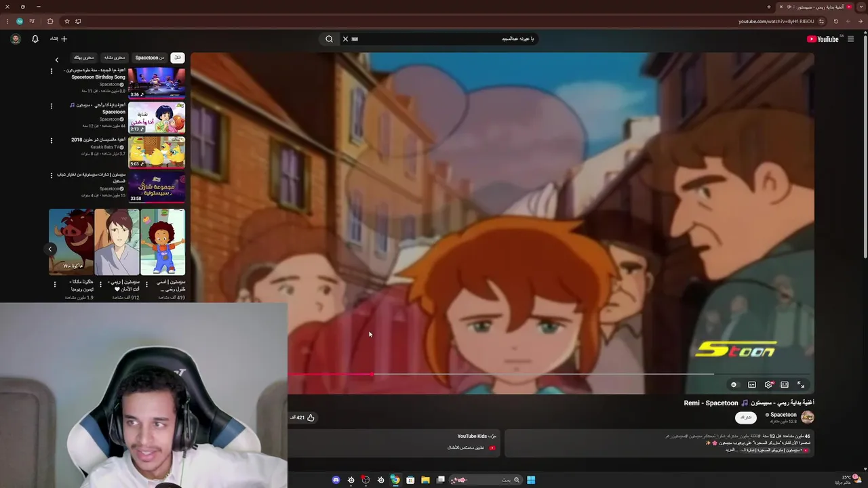The width and height of the screenshot is (868, 488).
Task: Open site info icon in address bar
Action: coord(821,21)
